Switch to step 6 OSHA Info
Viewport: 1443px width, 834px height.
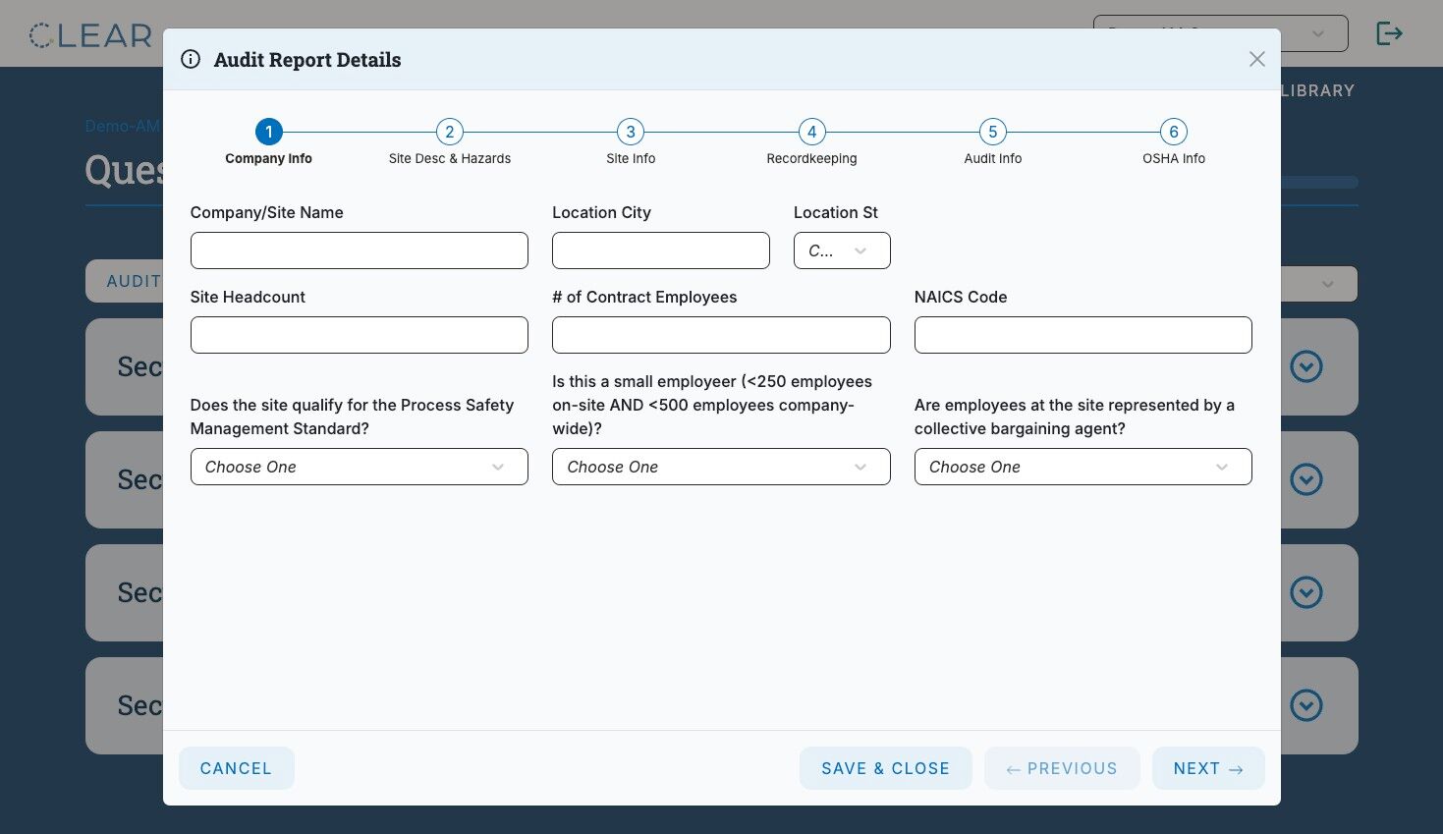1173,132
